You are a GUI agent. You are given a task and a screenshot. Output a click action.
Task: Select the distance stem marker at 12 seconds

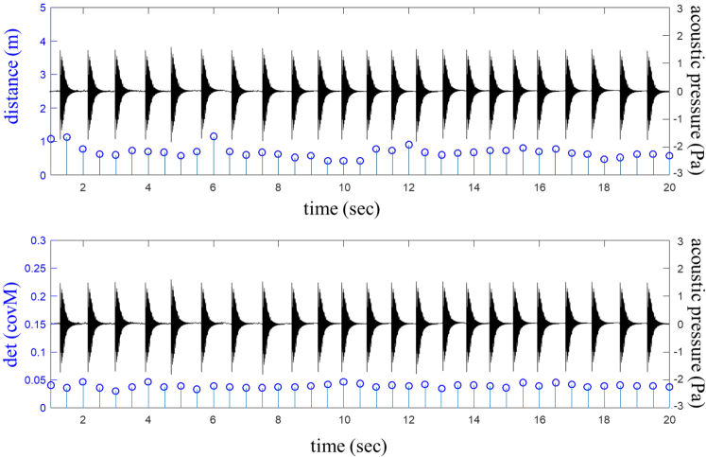pyautogui.click(x=409, y=145)
